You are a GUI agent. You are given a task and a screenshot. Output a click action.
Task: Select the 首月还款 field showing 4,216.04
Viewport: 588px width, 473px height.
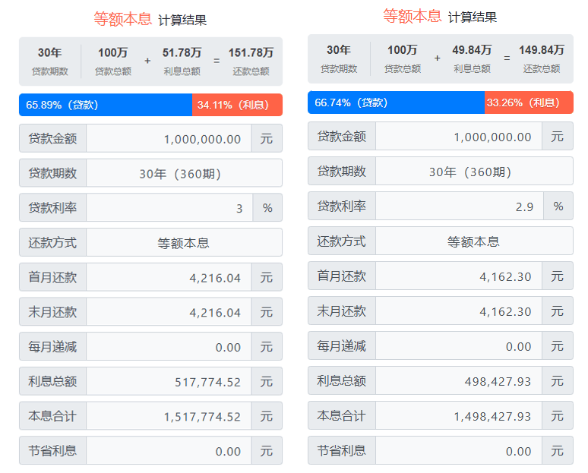(169, 278)
